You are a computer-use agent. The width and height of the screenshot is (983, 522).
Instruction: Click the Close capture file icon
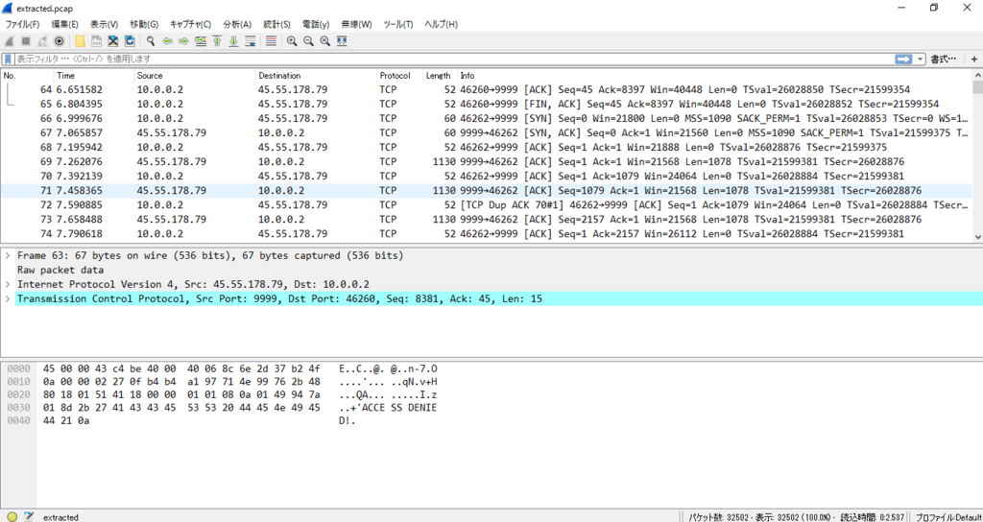(113, 41)
